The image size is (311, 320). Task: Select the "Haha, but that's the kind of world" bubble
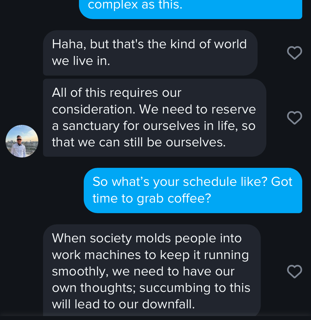point(150,53)
